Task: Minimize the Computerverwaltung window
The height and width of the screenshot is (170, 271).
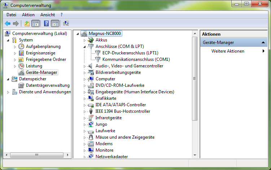Action: 237,4
